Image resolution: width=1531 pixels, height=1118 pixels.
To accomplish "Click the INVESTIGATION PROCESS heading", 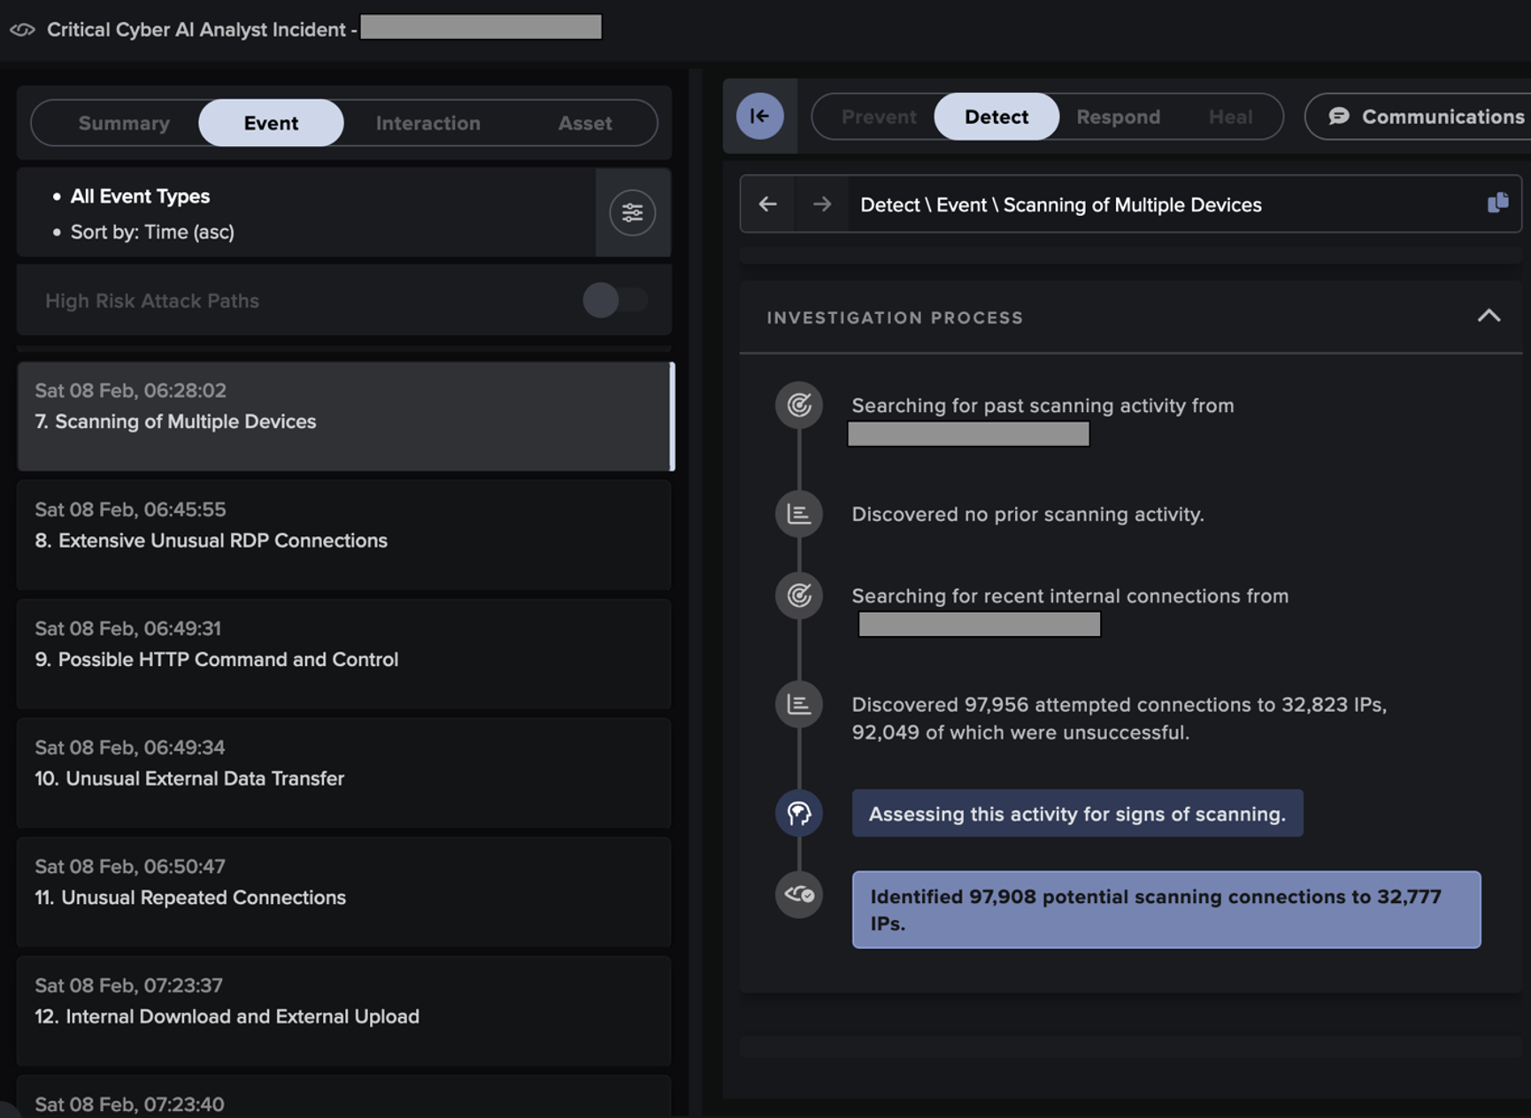I will click(x=895, y=318).
